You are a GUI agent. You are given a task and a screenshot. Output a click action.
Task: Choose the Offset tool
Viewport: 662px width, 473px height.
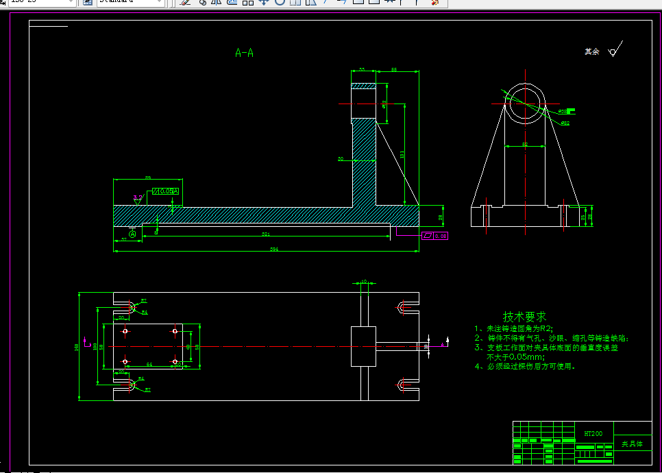pyautogui.click(x=232, y=2)
